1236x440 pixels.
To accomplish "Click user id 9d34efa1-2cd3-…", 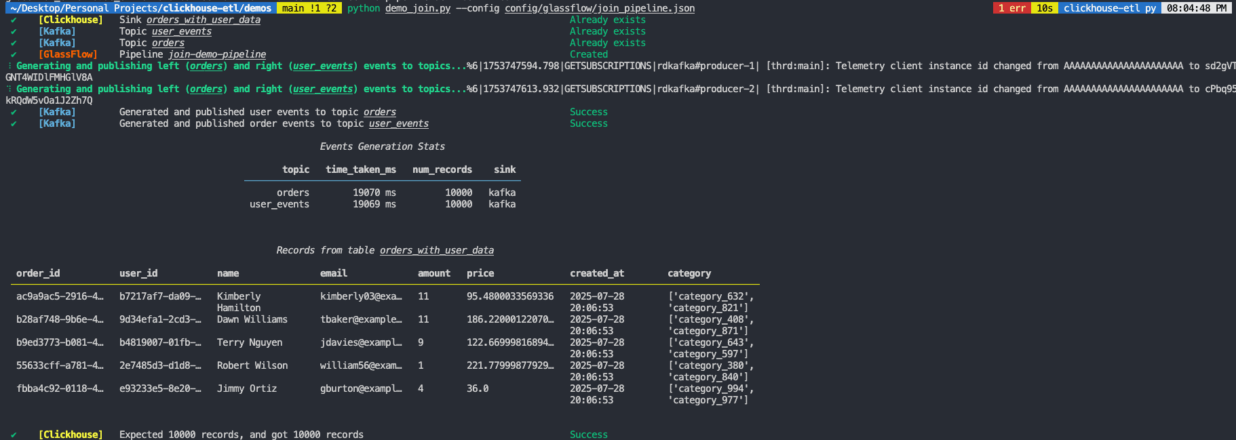I will point(160,319).
